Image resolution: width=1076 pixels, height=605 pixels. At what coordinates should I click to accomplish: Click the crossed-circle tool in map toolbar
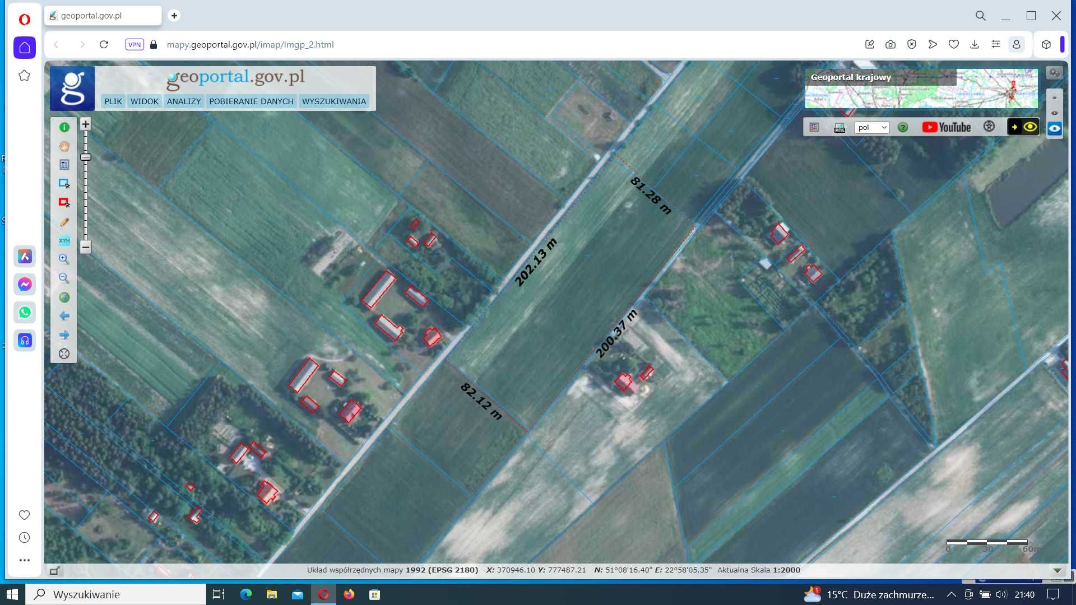click(64, 354)
